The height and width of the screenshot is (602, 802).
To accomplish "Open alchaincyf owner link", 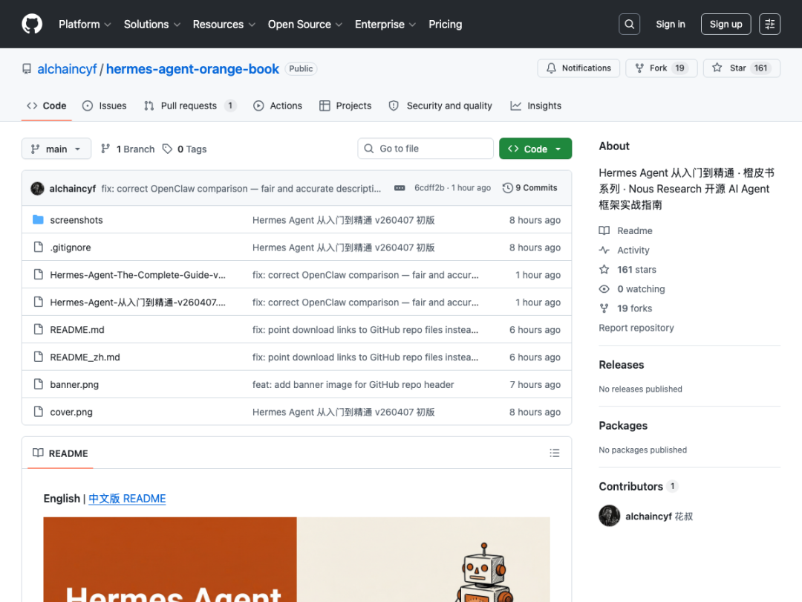I will [67, 68].
